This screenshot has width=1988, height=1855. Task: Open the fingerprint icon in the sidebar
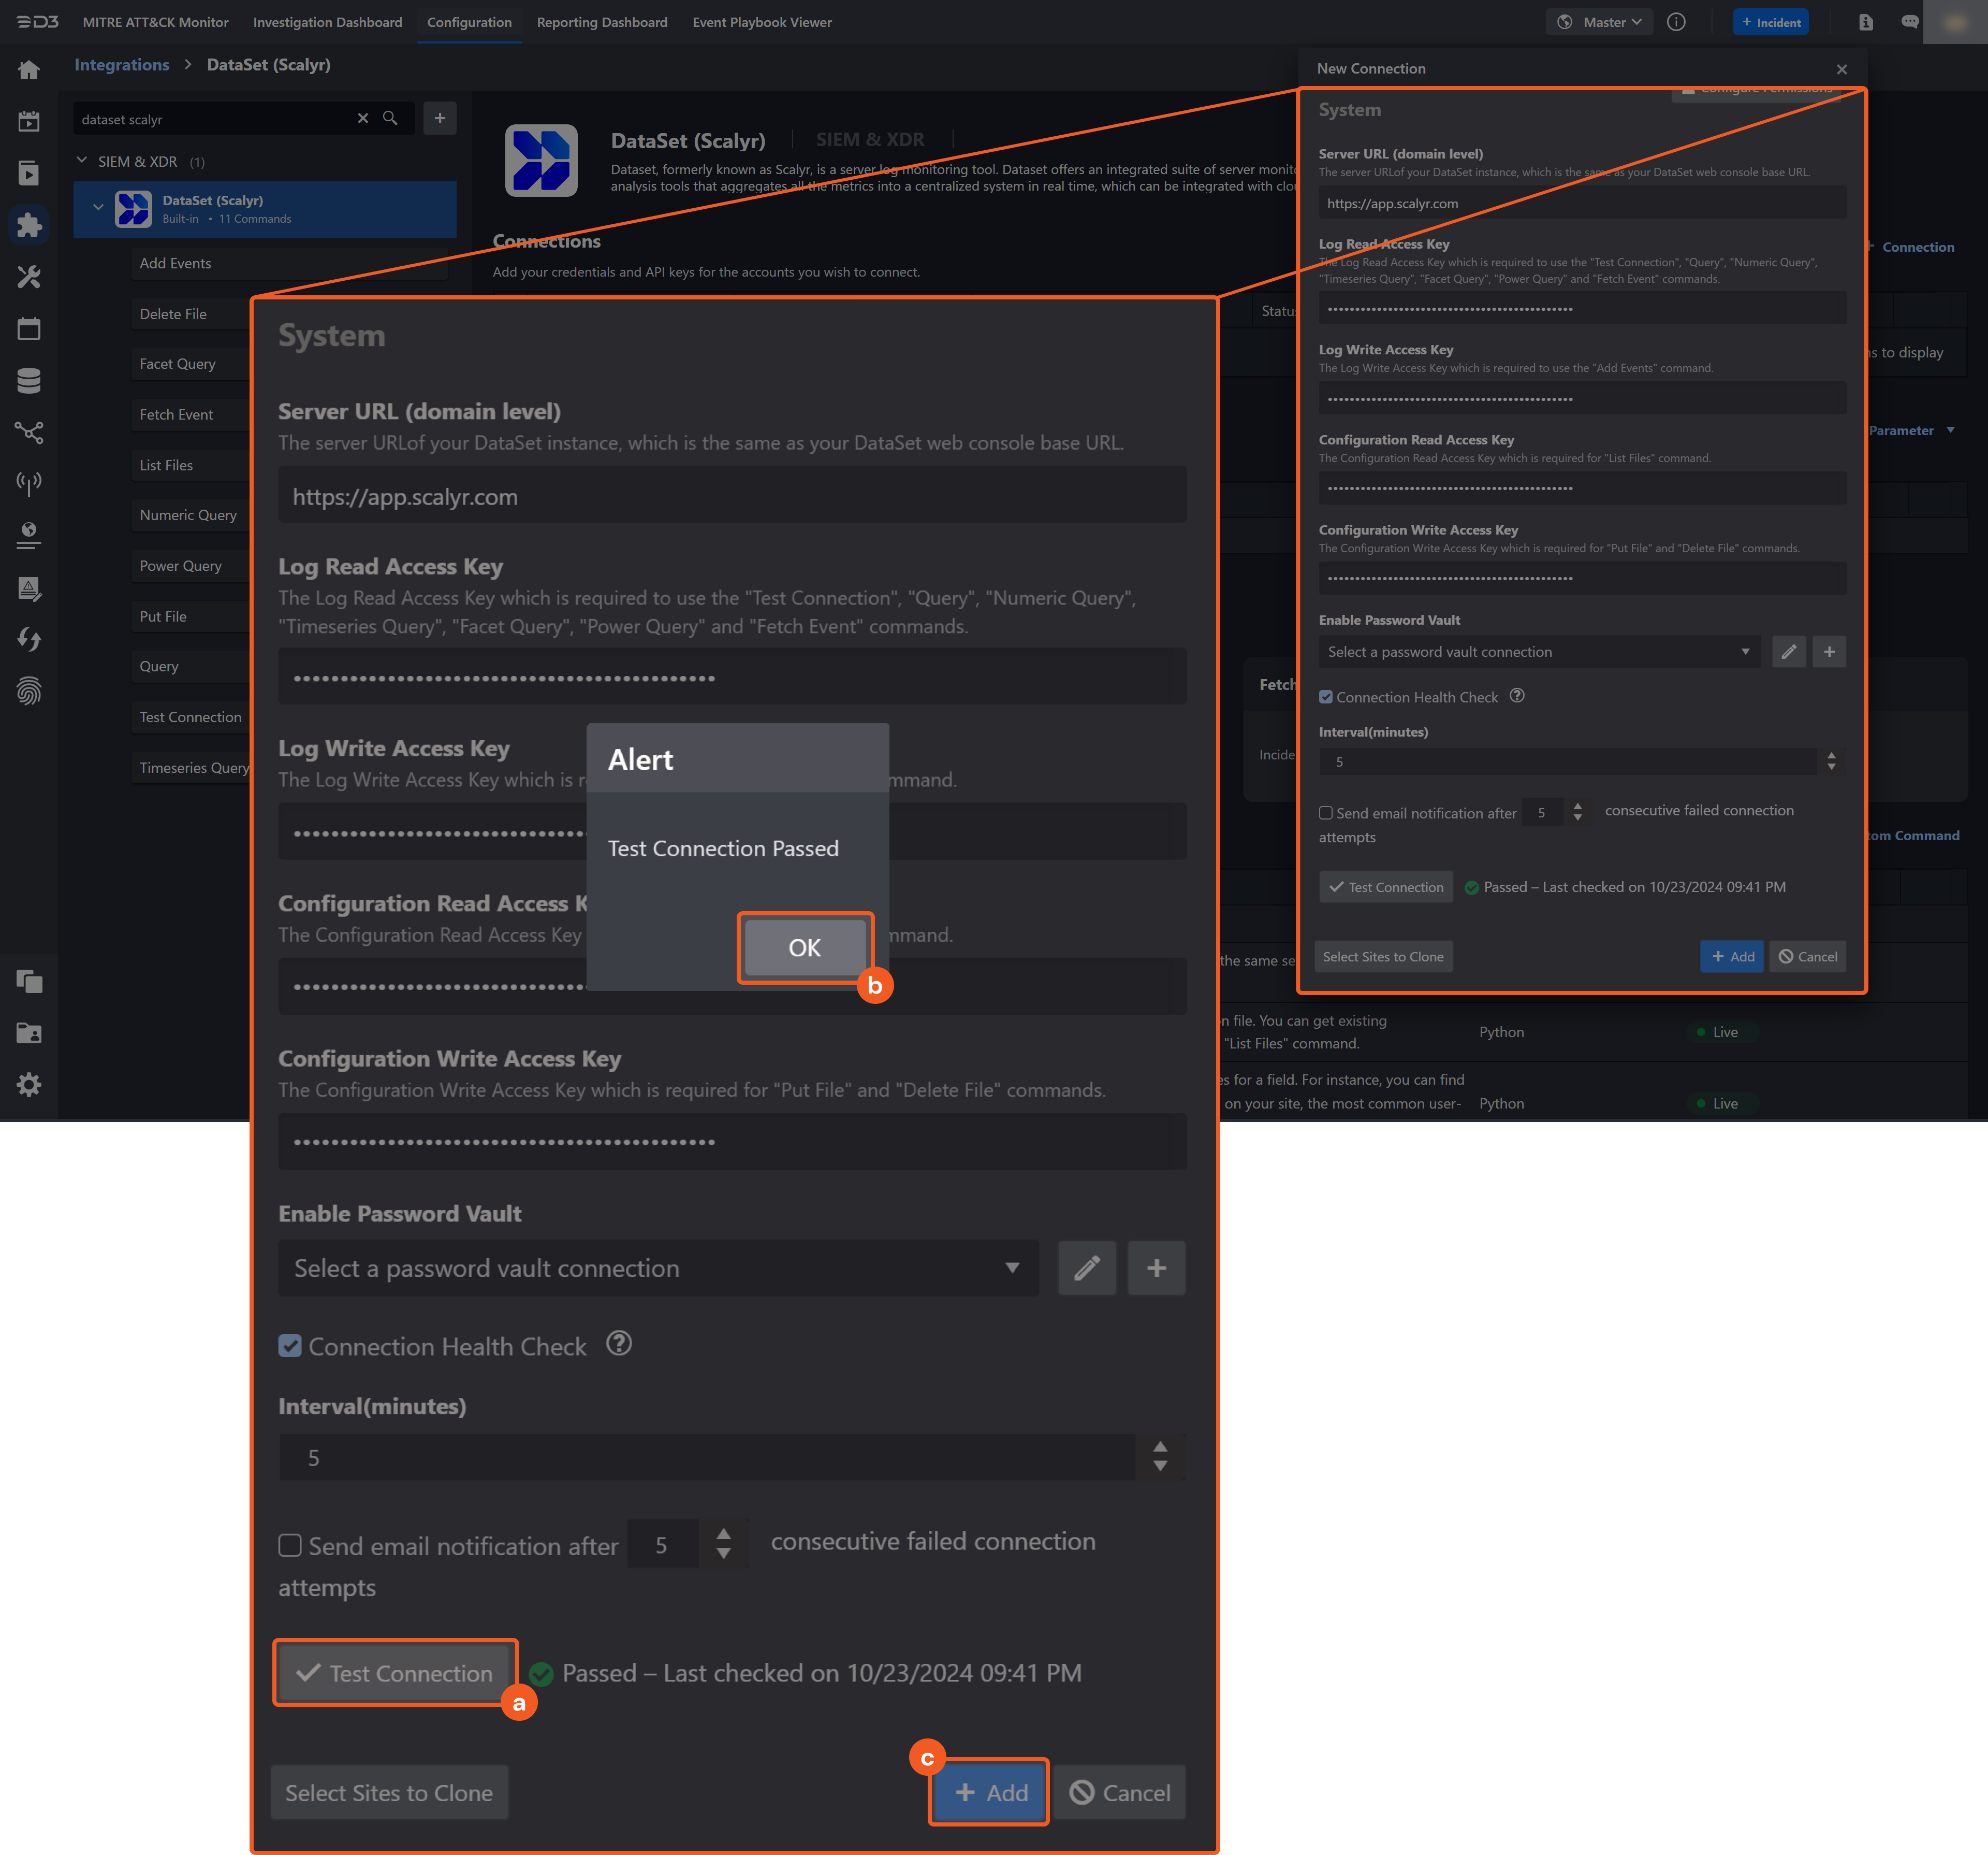click(x=29, y=692)
